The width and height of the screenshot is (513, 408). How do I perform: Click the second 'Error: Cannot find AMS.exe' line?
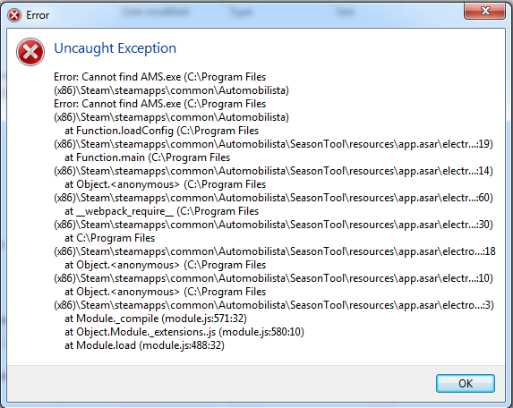click(160, 104)
